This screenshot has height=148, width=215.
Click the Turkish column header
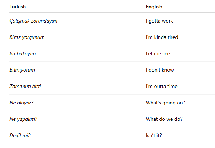click(x=17, y=7)
